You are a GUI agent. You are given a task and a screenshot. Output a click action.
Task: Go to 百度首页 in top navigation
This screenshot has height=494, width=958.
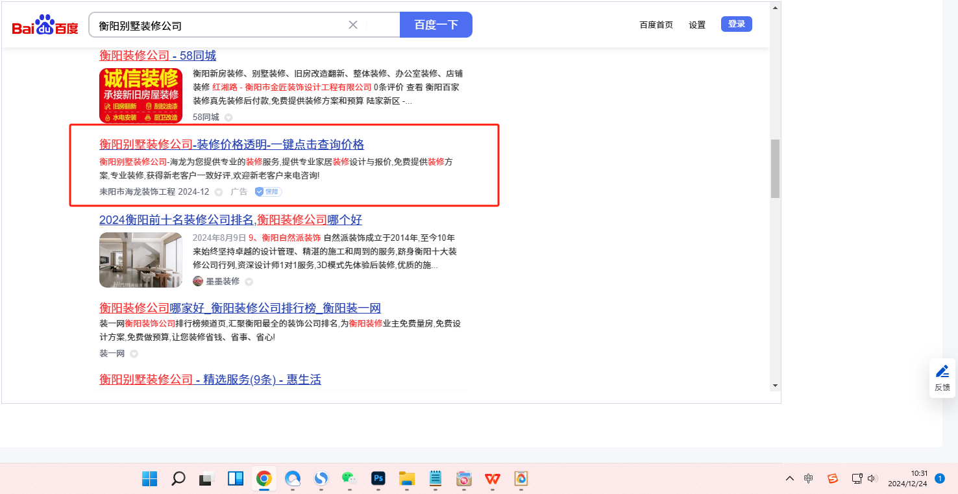pyautogui.click(x=656, y=25)
